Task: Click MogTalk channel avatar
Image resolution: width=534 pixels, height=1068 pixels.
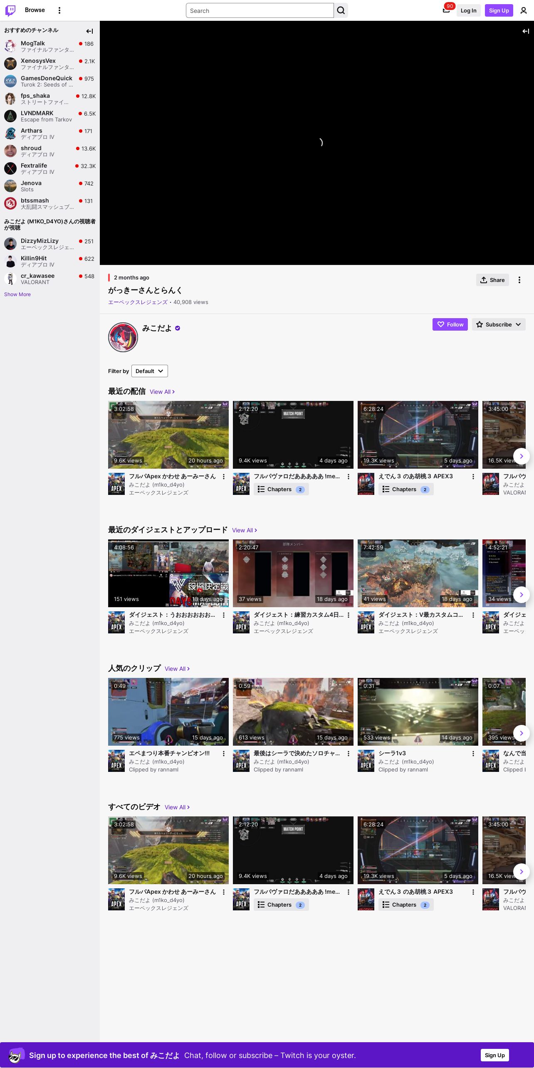Action: click(10, 46)
